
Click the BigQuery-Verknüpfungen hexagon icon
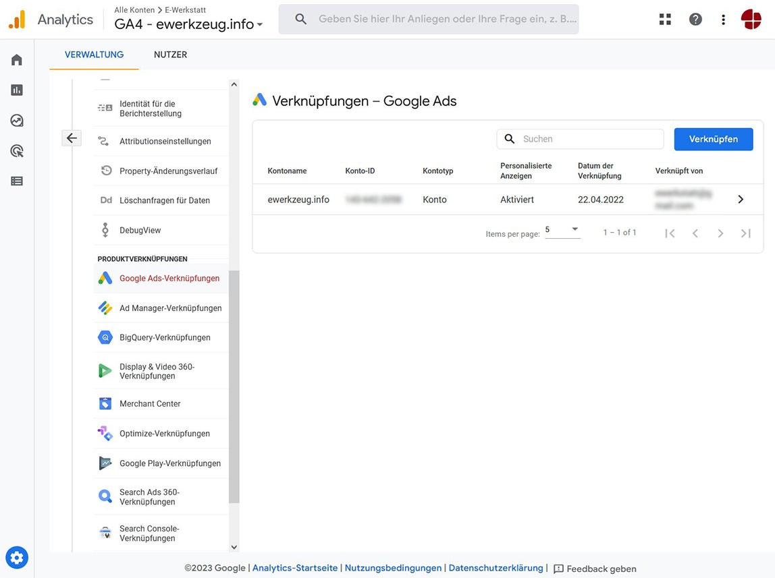[x=105, y=338]
